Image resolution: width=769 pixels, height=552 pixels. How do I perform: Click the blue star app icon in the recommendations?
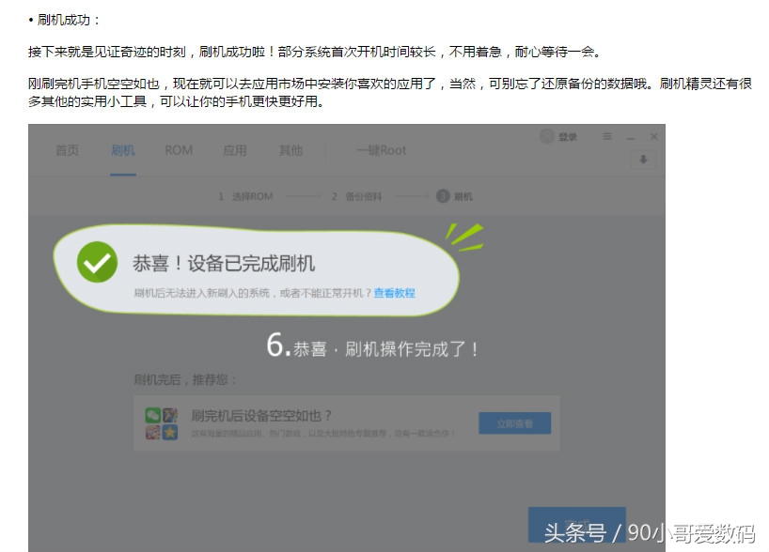pos(168,431)
